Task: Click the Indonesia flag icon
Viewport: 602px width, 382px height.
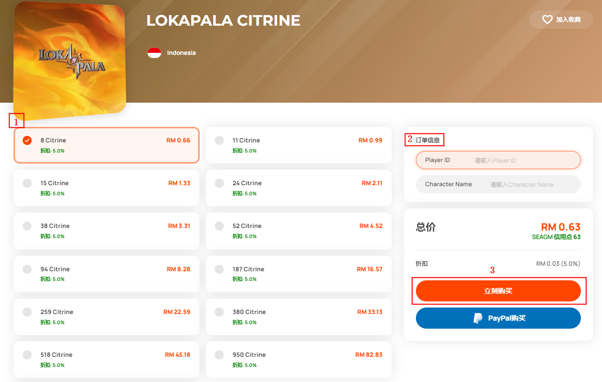Action: (154, 53)
